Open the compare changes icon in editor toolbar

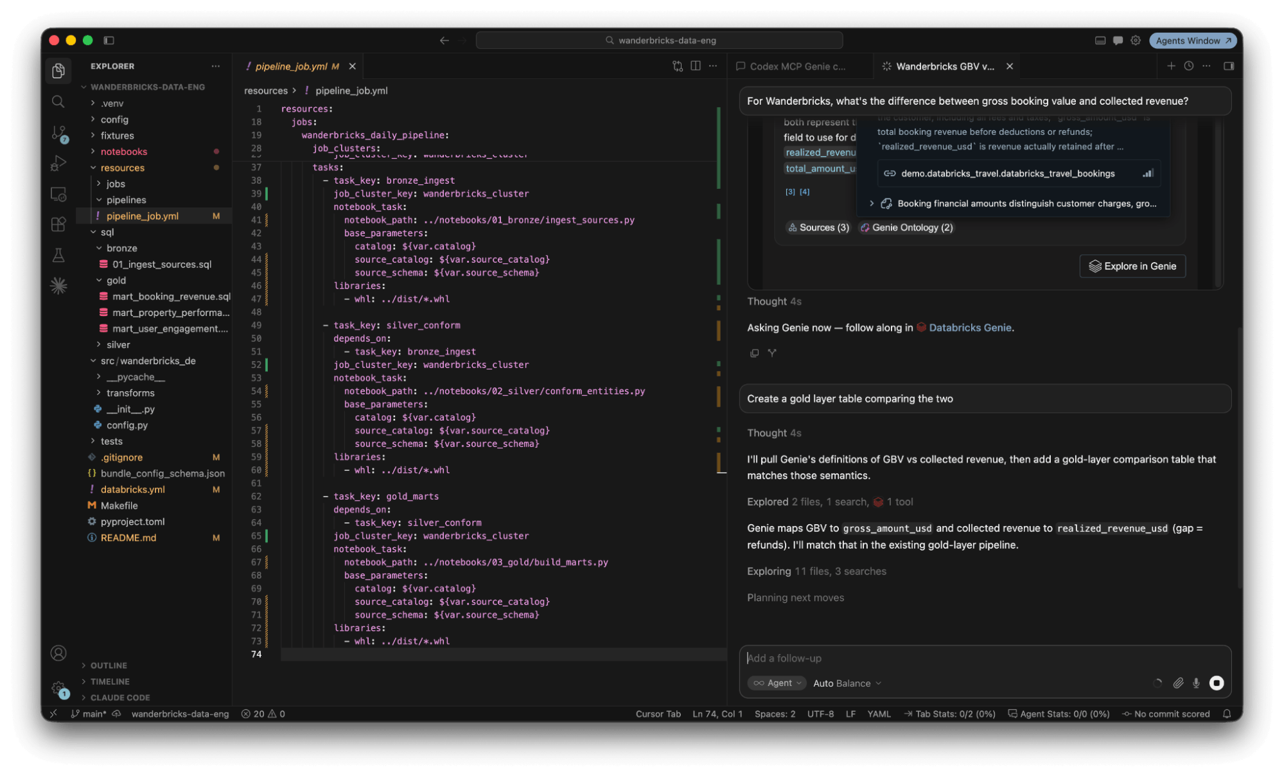click(x=678, y=66)
